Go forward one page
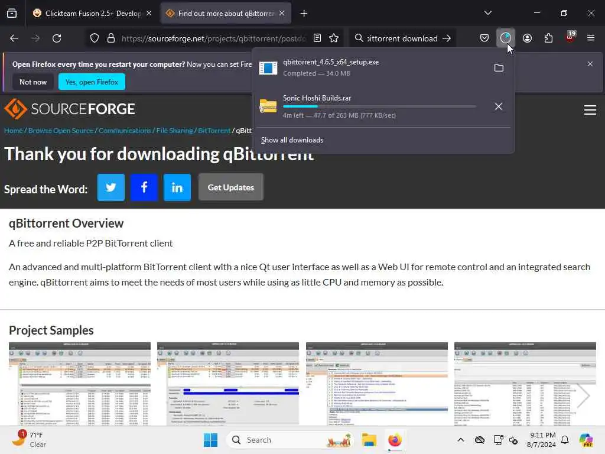605x454 pixels. point(35,38)
